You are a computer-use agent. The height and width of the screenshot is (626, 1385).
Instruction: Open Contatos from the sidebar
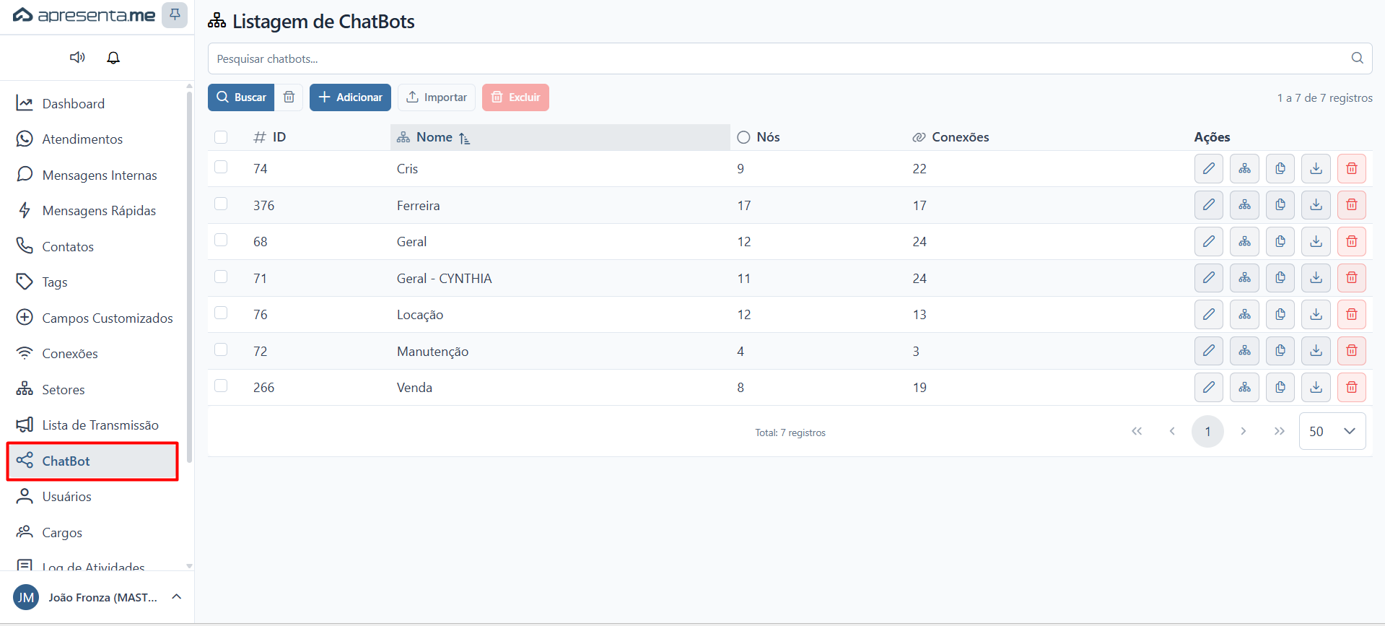pos(92,247)
